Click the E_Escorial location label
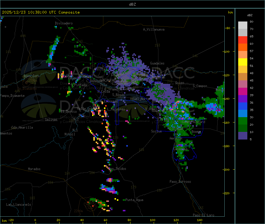Viewport: 265px width, 224px height. tap(109, 101)
